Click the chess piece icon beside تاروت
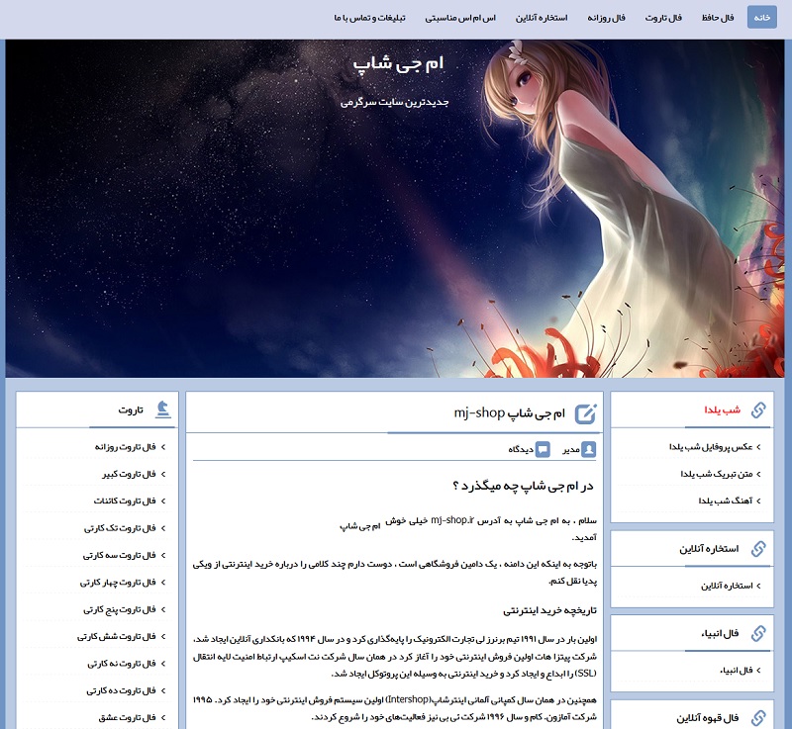792x729 pixels. pos(162,410)
